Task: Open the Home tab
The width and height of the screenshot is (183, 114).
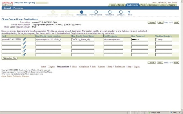Action: (x=112, y=5)
